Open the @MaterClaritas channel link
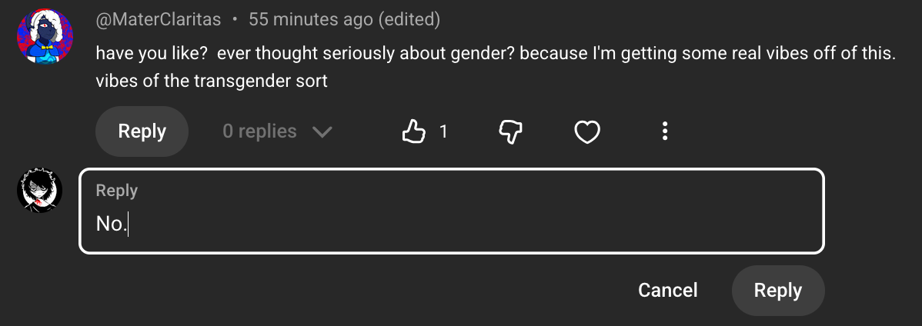 158,20
